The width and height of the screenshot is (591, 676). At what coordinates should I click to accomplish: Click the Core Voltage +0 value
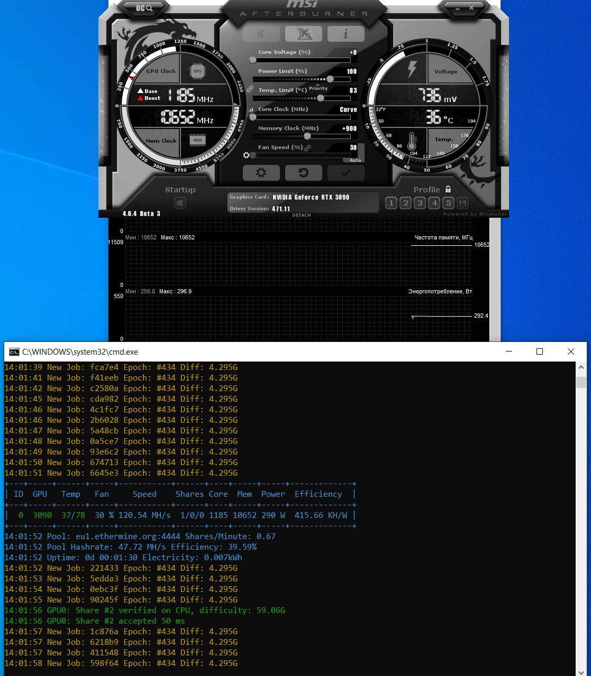tap(353, 52)
